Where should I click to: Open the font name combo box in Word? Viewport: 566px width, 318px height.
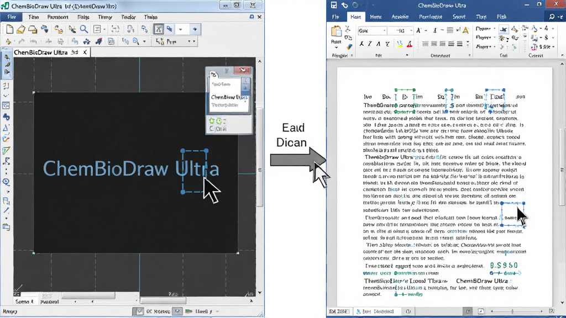tap(372, 31)
